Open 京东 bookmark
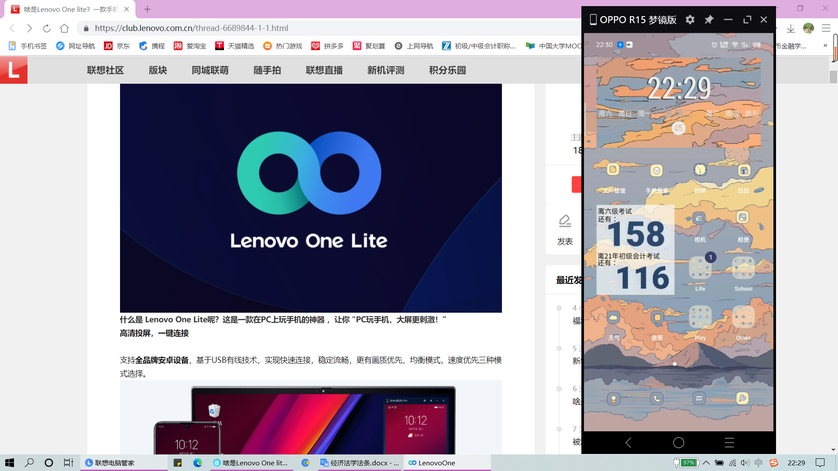 117,46
